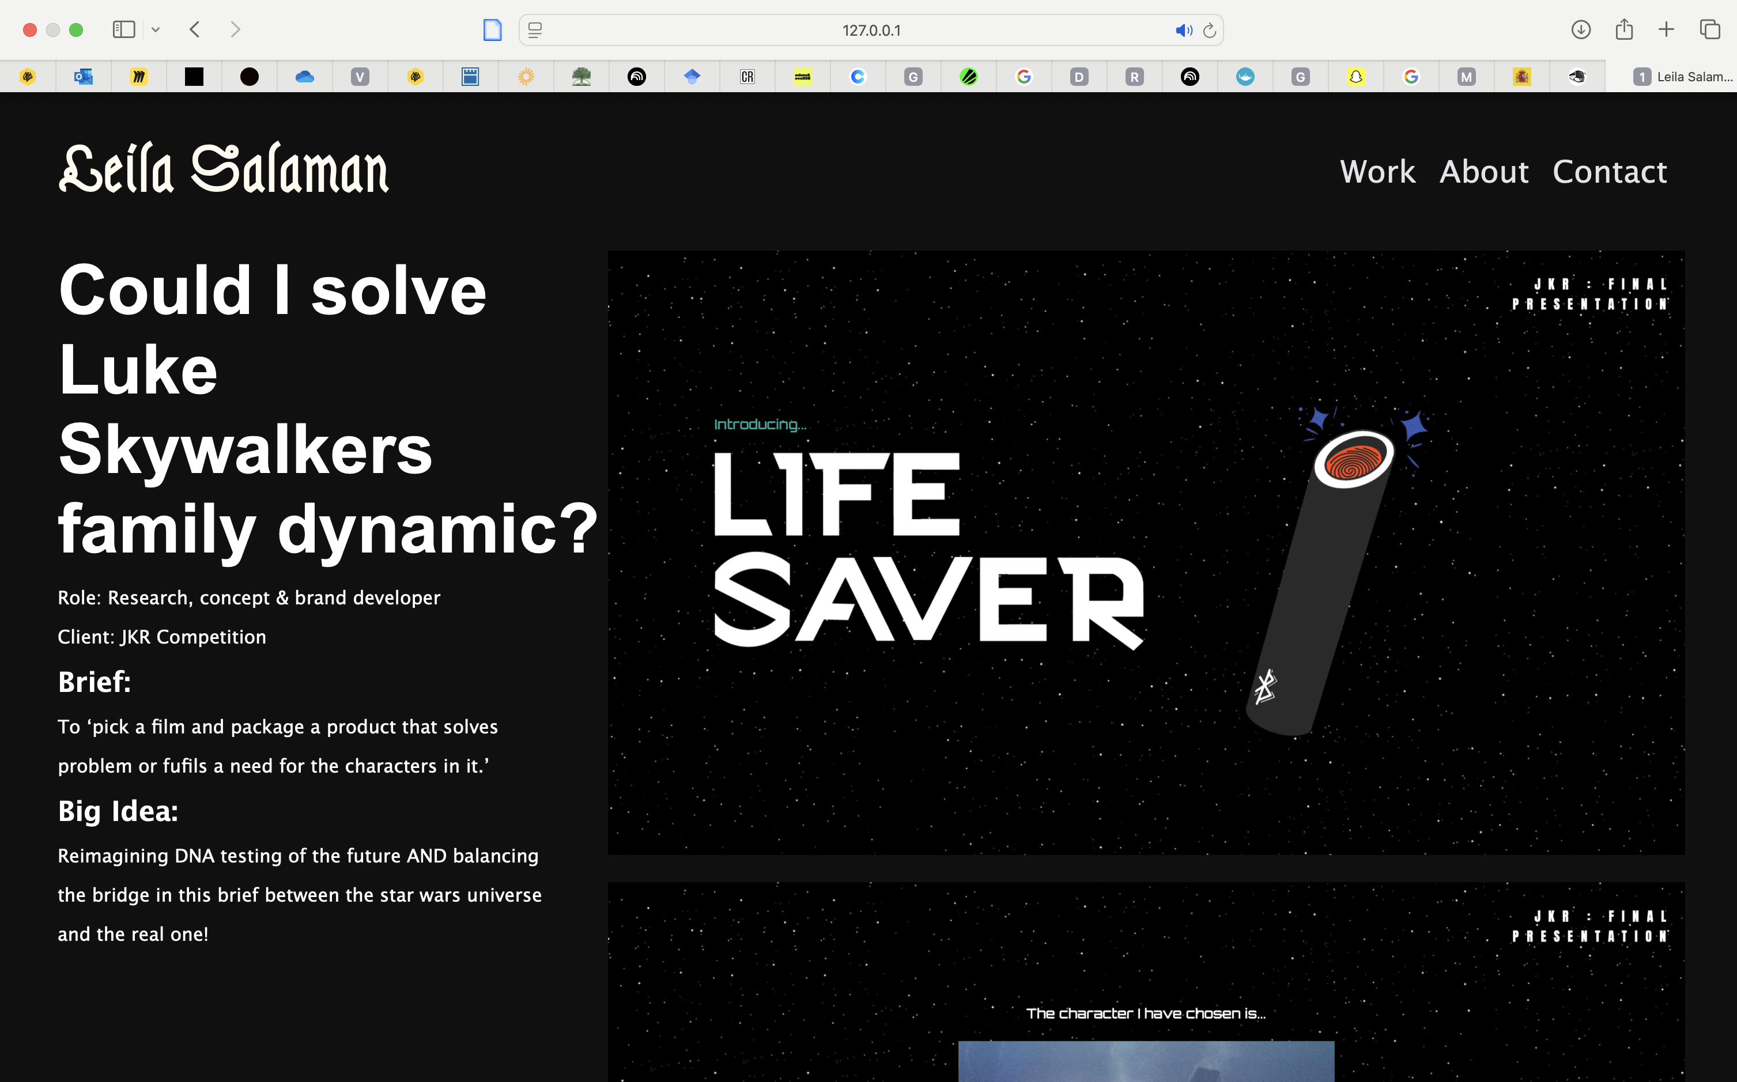
Task: Click text 'Reimagining DNA testing of the future'
Action: coord(229,856)
